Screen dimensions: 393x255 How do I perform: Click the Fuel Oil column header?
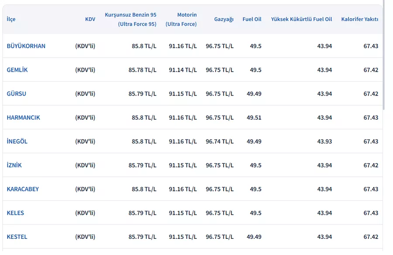[x=252, y=19]
